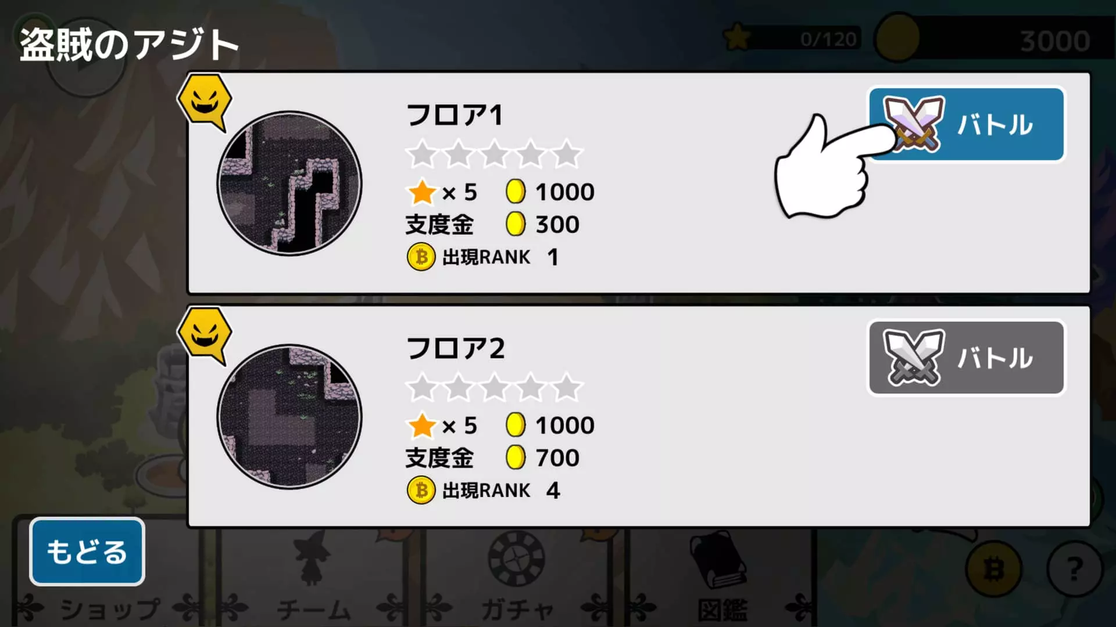The height and width of the screenshot is (627, 1116).
Task: Tap the gray バトル button for フロア2
Action: point(966,358)
